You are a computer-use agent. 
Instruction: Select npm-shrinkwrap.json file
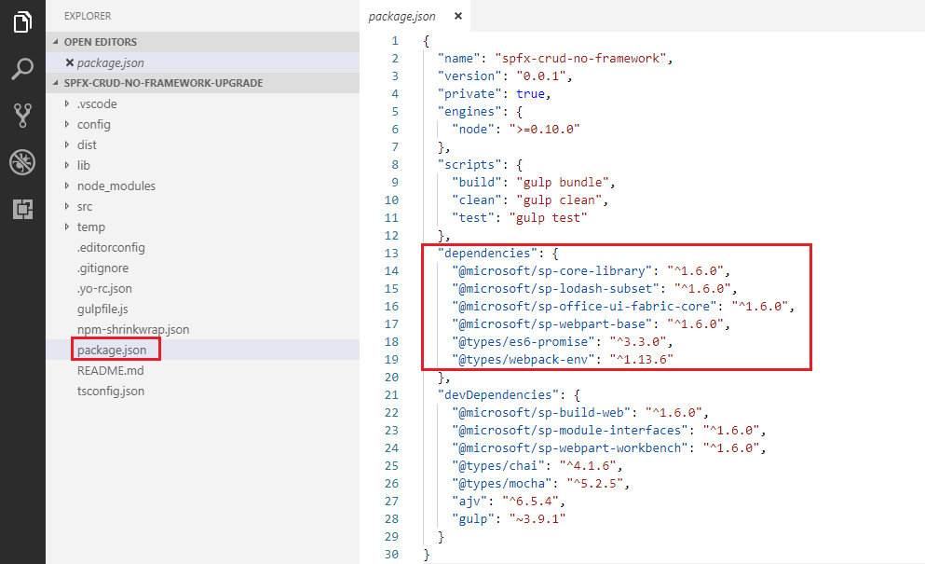(x=133, y=329)
